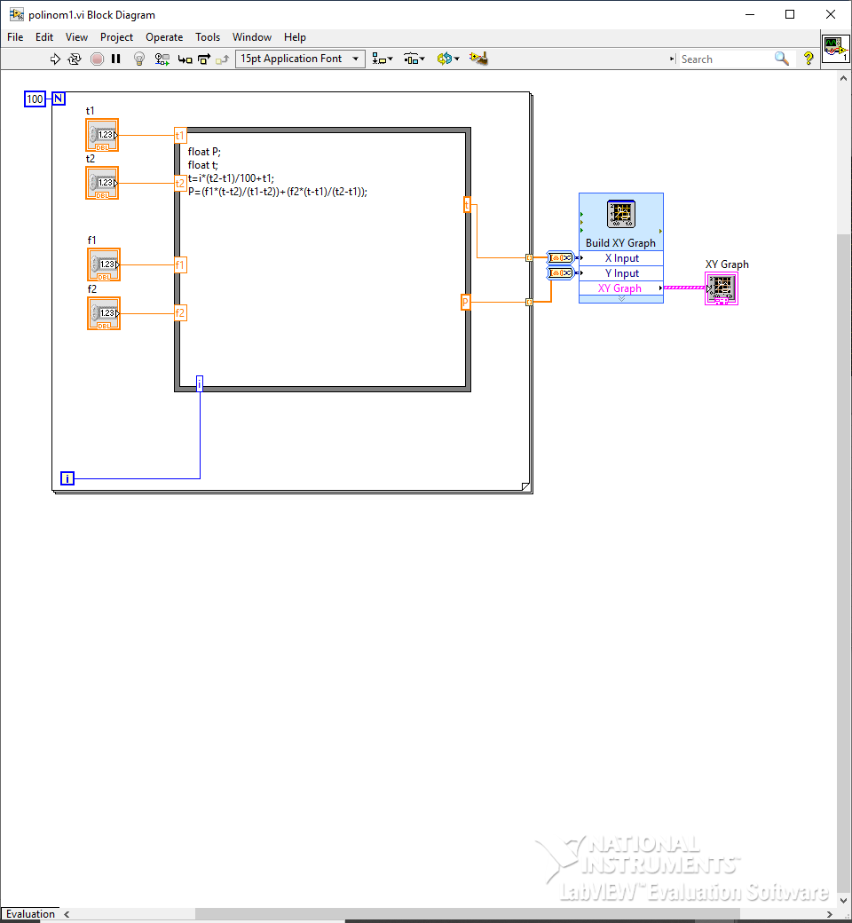Click the 100 loop count constant

click(35, 99)
